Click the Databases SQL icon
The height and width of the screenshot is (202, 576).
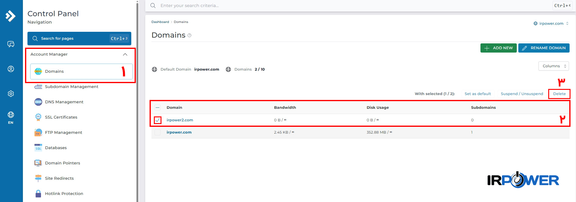coord(38,148)
